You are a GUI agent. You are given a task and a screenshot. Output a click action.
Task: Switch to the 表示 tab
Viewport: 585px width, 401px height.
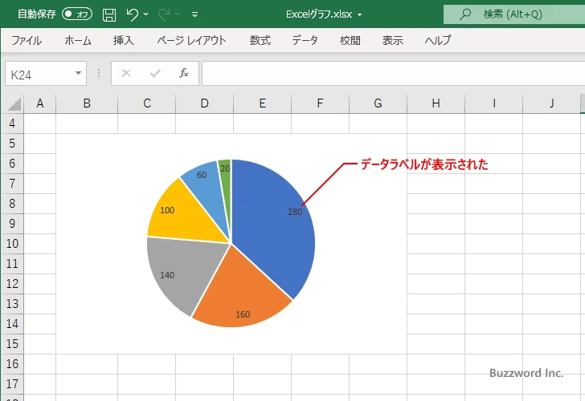pos(392,40)
